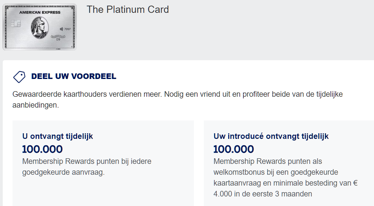Screen dimensions: 374x206
Task: Click the U ontvangt tijdelijk heading
Action: coord(57,136)
